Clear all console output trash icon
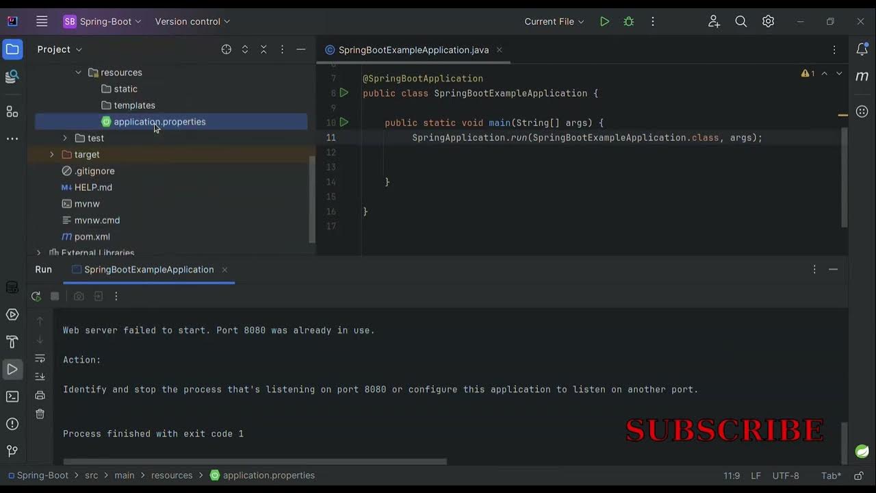 [x=40, y=414]
